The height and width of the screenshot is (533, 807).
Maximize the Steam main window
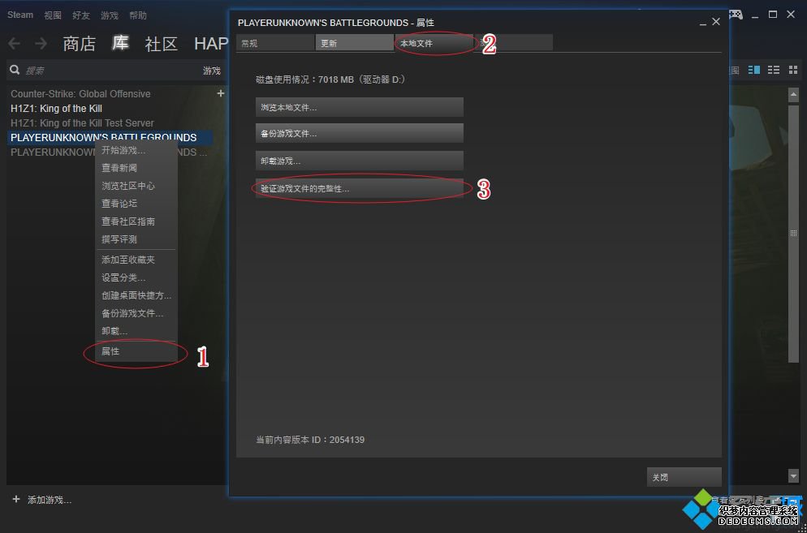click(773, 15)
